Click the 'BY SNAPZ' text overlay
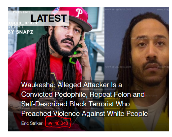Screen dimensions: 172x137 21,32
